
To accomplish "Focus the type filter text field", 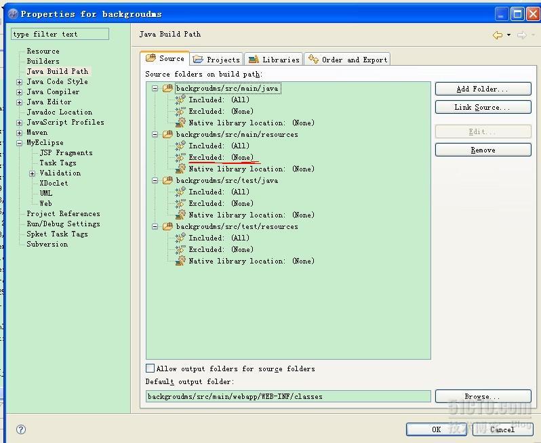I will (x=60, y=34).
